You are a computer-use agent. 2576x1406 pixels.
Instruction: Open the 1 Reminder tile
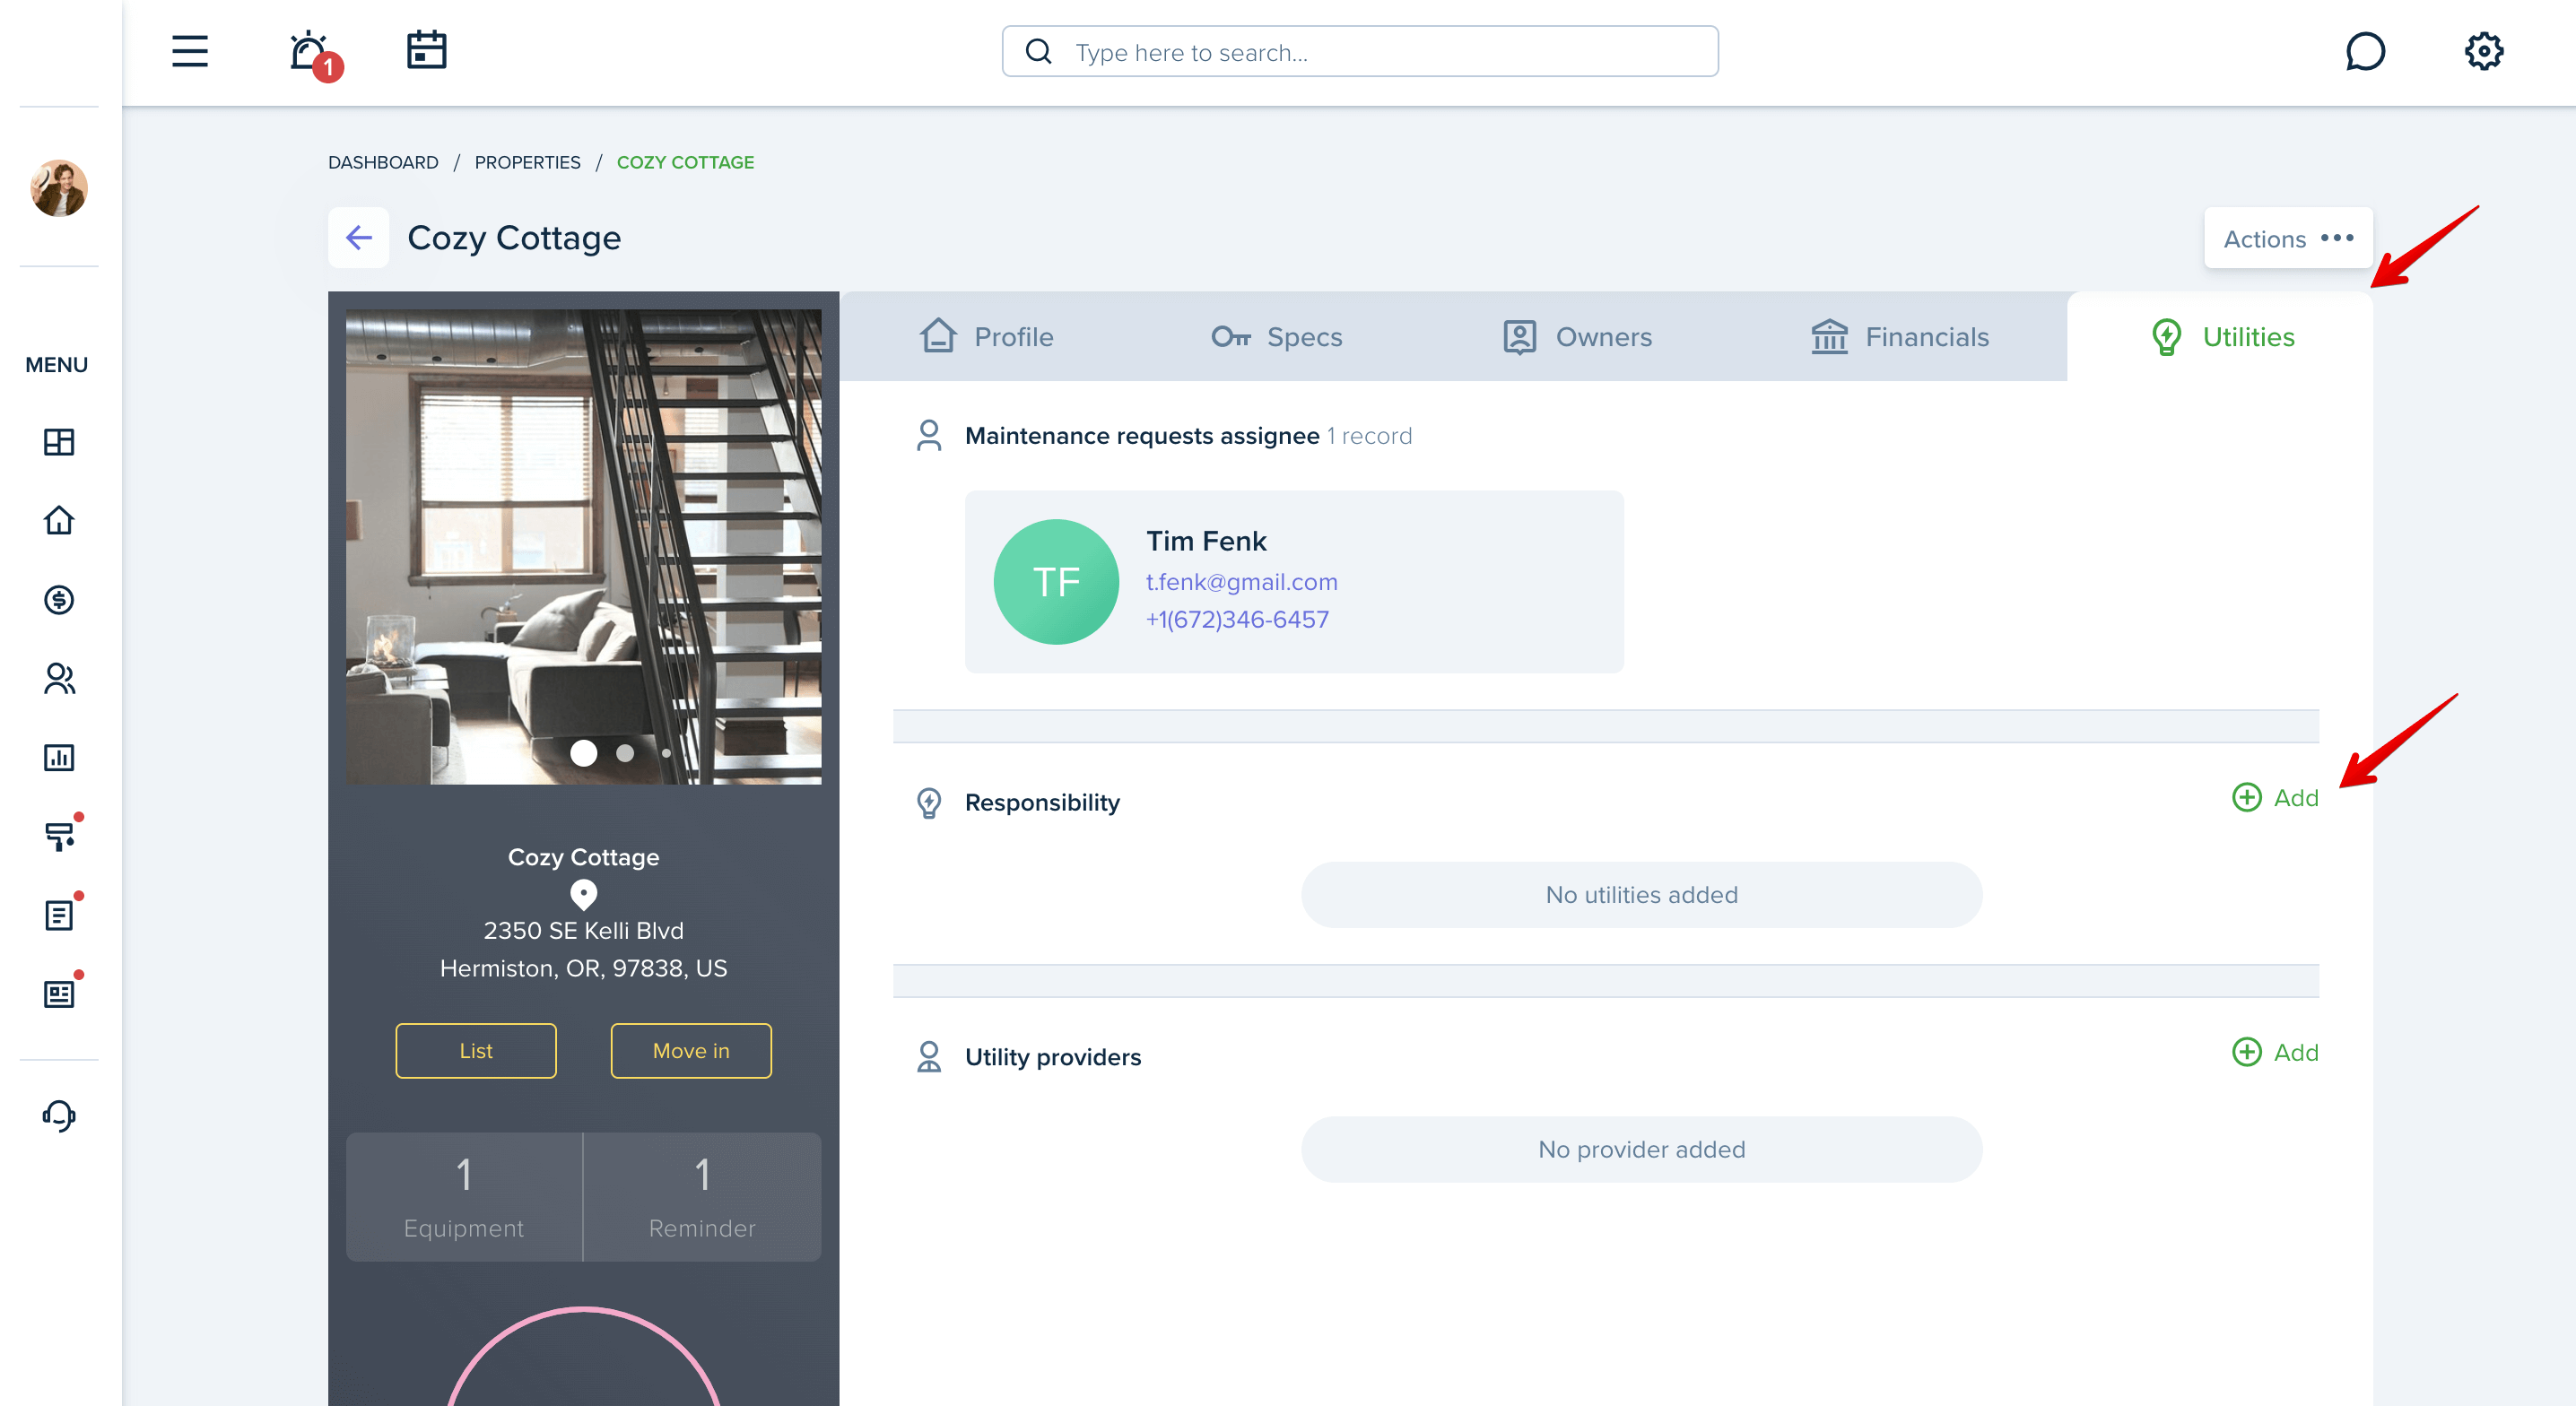pos(702,1197)
